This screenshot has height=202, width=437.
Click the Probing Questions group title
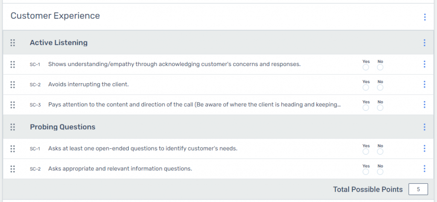click(x=62, y=127)
